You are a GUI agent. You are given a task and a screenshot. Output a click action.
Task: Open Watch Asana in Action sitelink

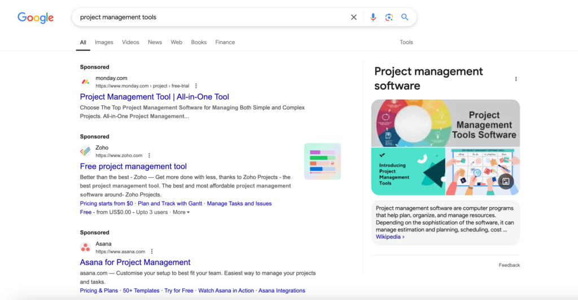[x=226, y=290]
